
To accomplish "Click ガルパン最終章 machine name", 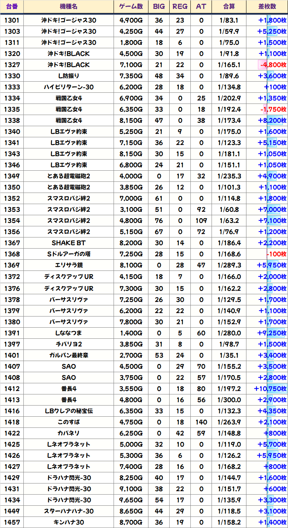I will (x=69, y=355).
